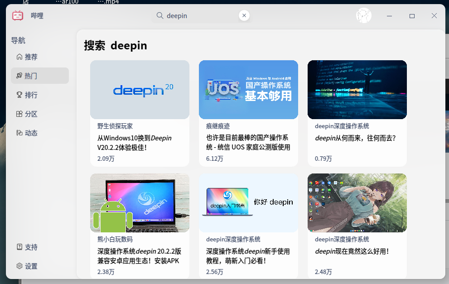449x284 pixels.
Task: Maximize the 哔哩 window
Action: click(x=412, y=16)
